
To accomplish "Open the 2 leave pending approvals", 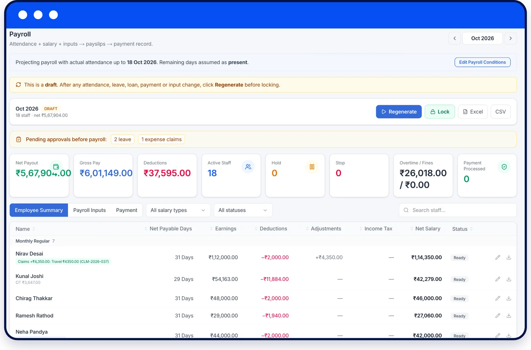I will pos(122,139).
